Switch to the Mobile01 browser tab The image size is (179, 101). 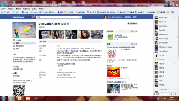click(x=65, y=5)
